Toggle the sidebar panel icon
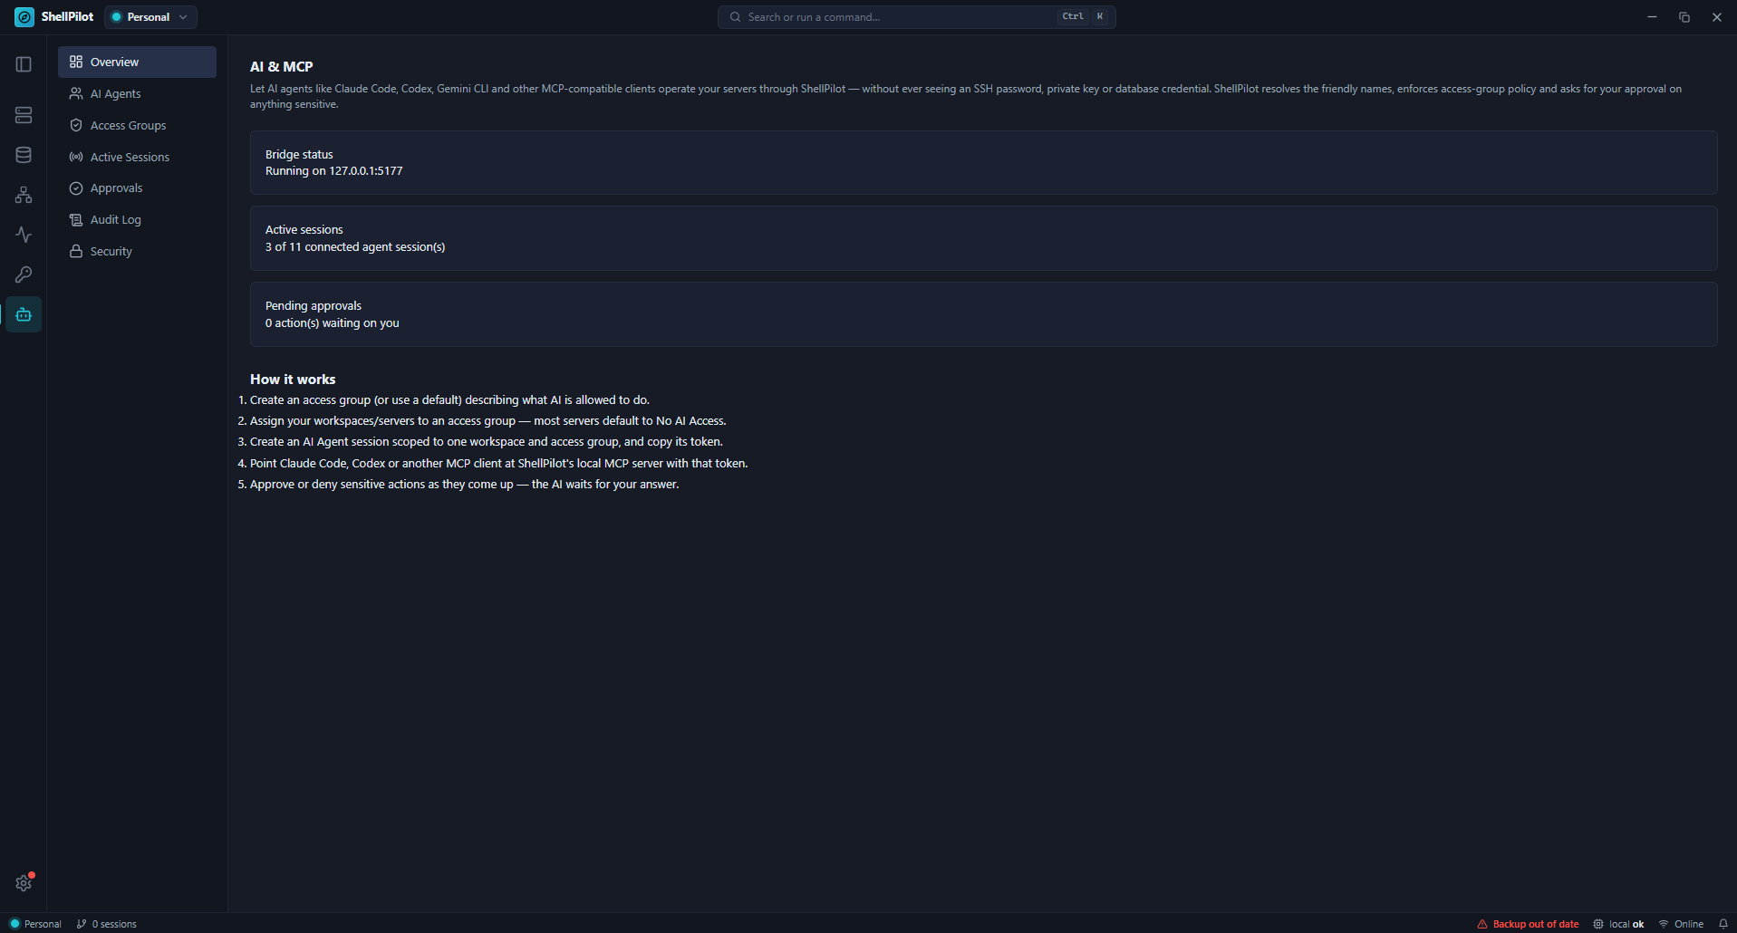Viewport: 1737px width, 933px height. 24,64
